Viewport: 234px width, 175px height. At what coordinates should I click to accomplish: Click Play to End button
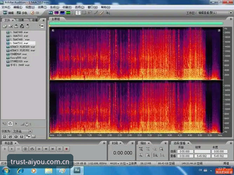pos(25,149)
